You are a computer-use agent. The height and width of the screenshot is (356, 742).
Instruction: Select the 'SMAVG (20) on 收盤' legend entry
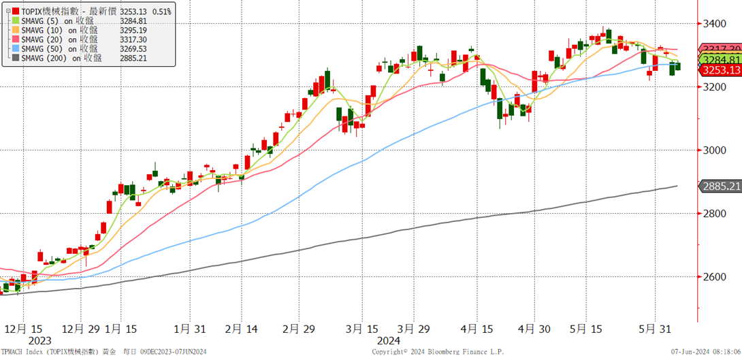(60, 39)
